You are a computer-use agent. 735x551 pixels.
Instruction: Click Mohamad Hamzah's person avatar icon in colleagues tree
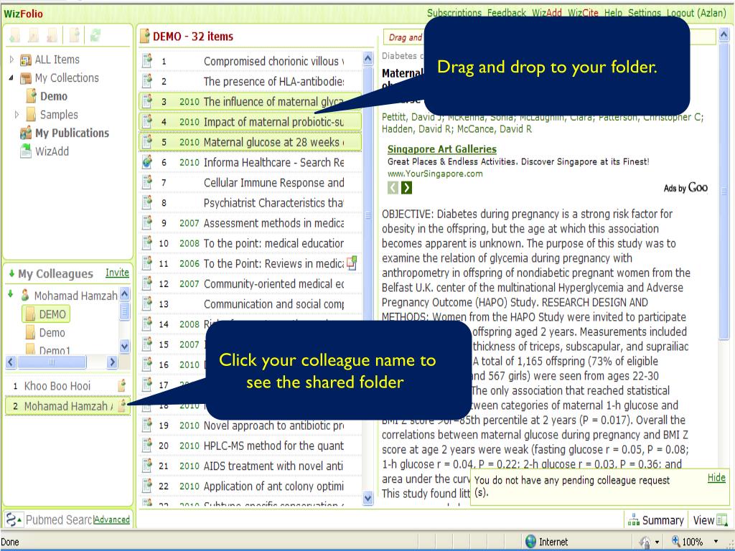click(25, 295)
